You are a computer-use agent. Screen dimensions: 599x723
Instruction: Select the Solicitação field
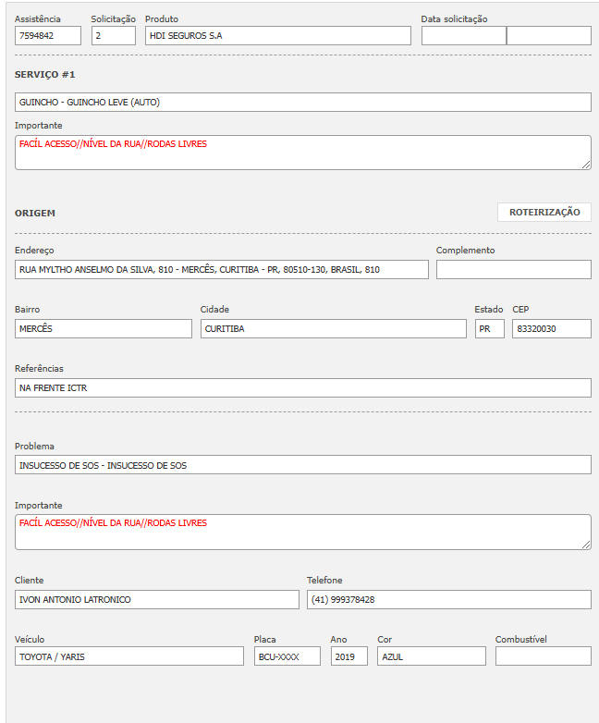pyautogui.click(x=114, y=36)
